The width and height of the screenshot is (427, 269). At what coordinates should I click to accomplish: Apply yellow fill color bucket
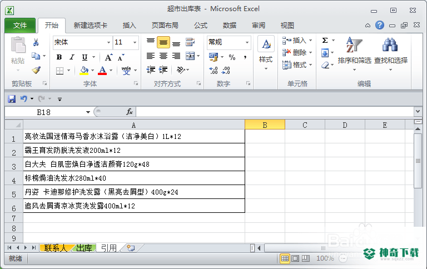point(84,70)
